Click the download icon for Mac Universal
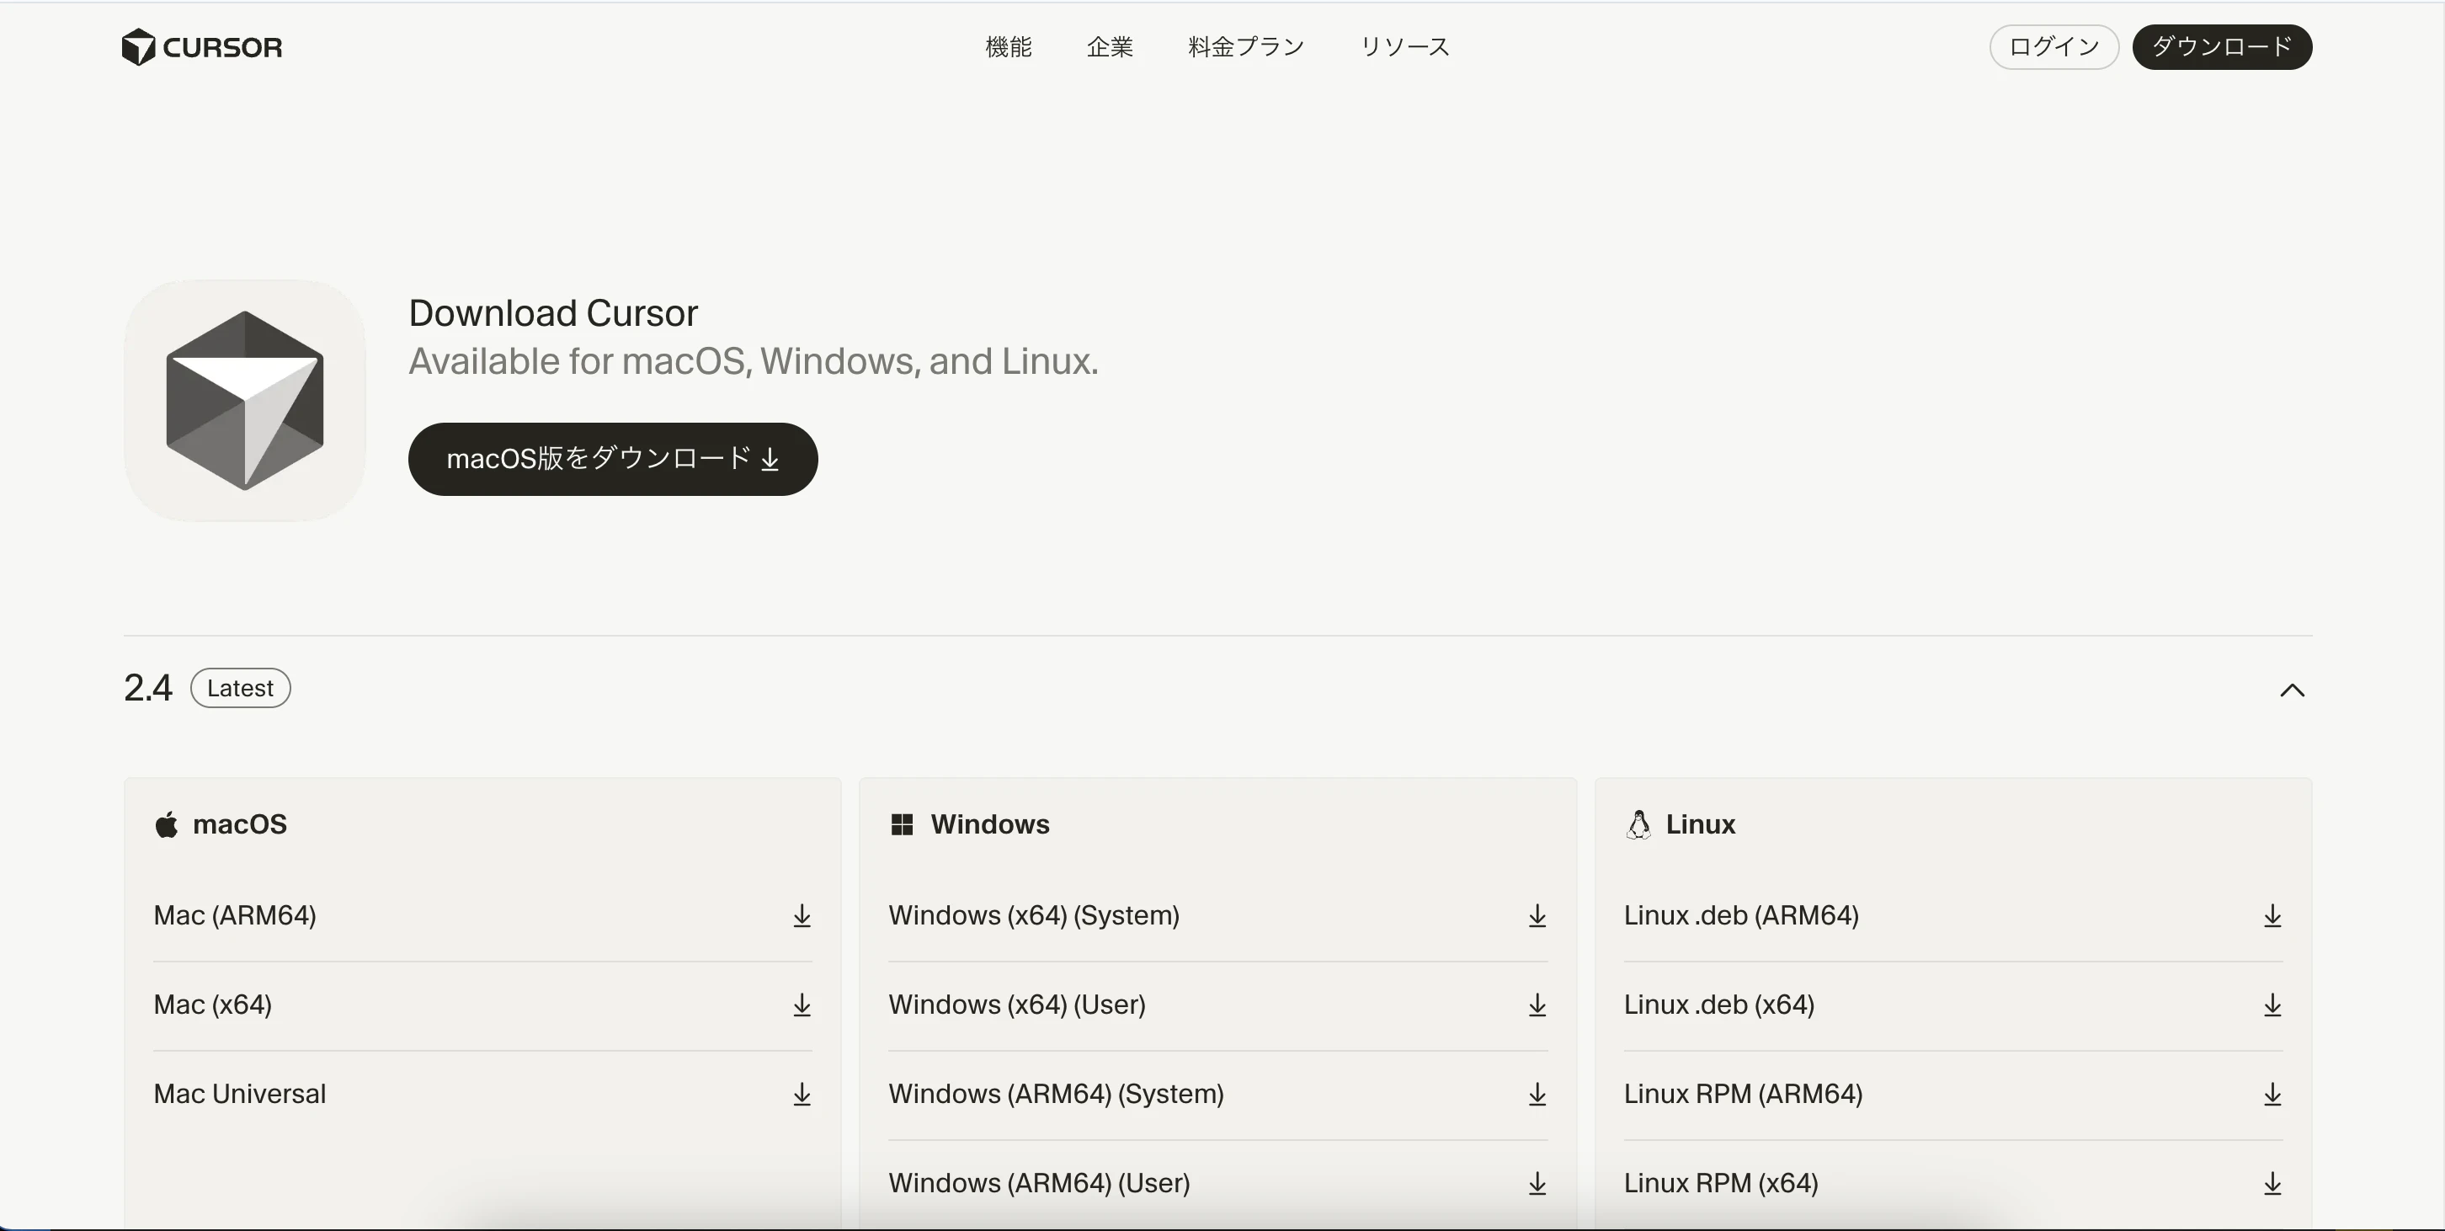2445x1231 pixels. pos(801,1094)
